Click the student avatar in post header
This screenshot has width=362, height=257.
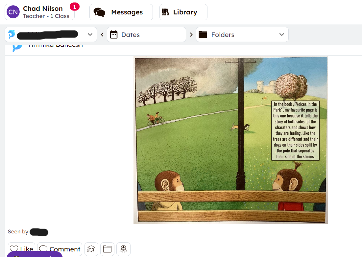17,47
